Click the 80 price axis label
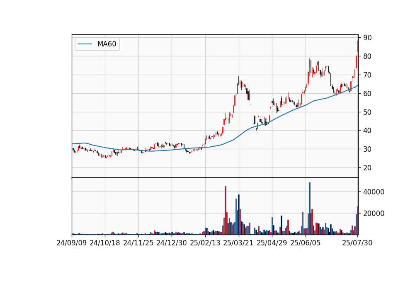The width and height of the screenshot is (398, 286). coord(367,56)
